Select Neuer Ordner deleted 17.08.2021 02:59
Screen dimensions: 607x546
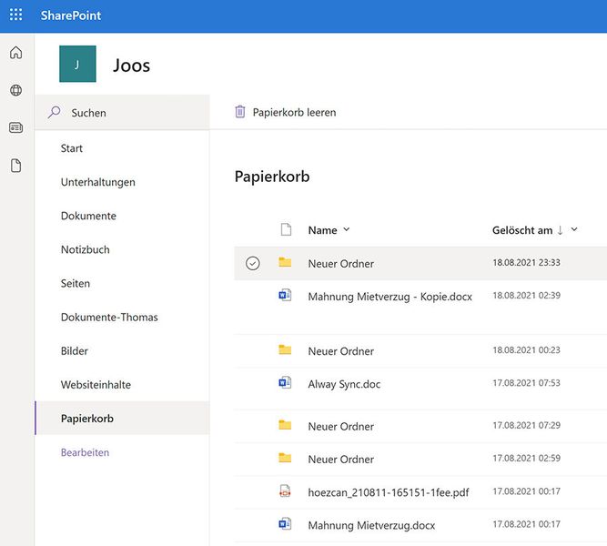coord(341,460)
